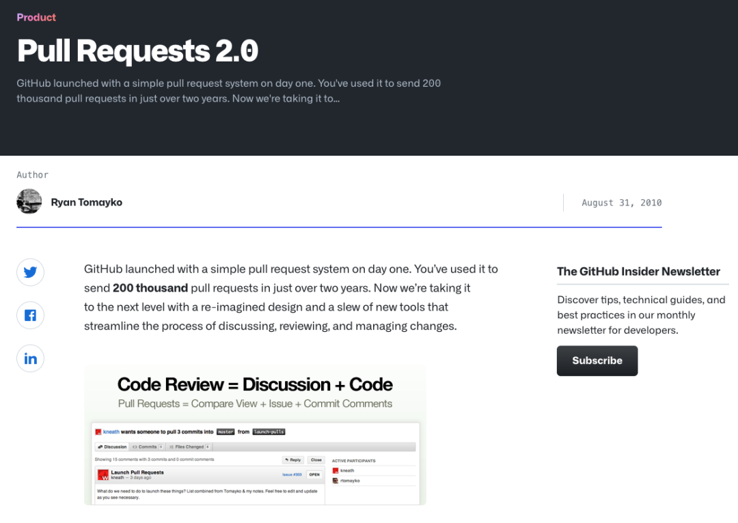Click the commits icon beside Commits 3
Screen dimensions: 738x523
[135, 447]
